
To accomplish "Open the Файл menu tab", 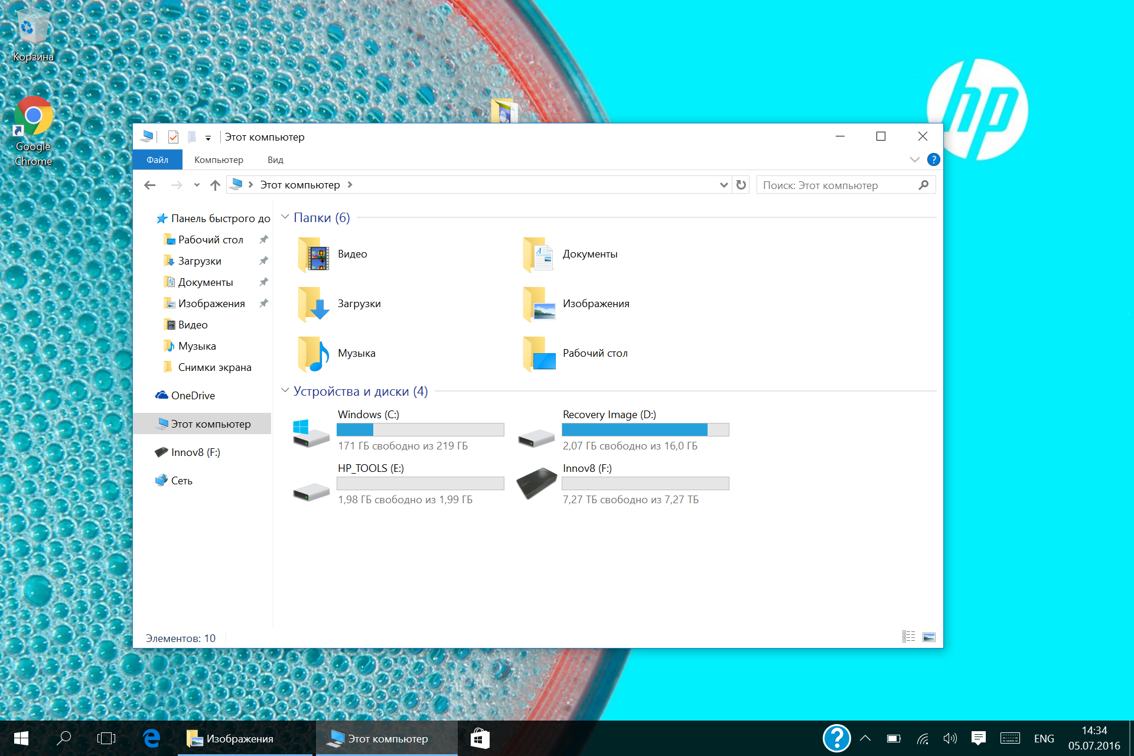I will (x=157, y=160).
